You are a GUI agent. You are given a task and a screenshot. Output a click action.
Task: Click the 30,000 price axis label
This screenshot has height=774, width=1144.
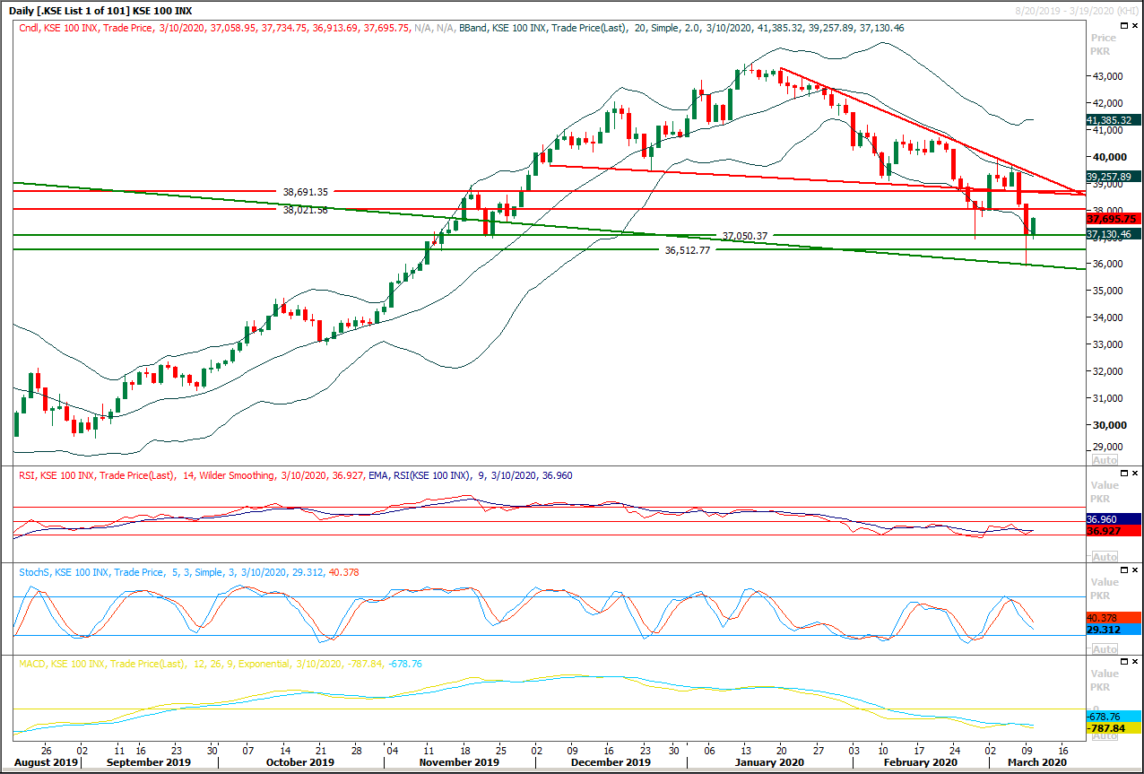tap(1108, 425)
